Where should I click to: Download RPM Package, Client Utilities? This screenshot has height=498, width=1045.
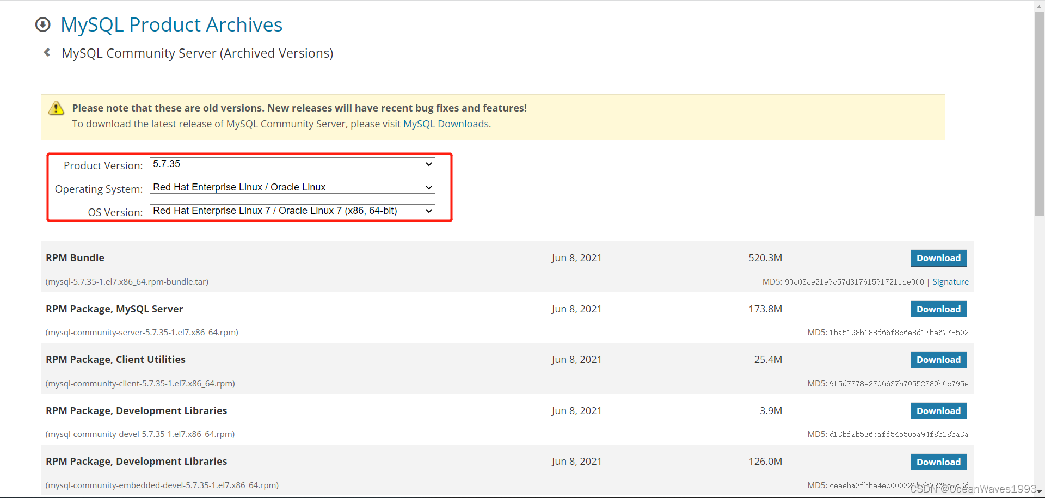point(939,360)
